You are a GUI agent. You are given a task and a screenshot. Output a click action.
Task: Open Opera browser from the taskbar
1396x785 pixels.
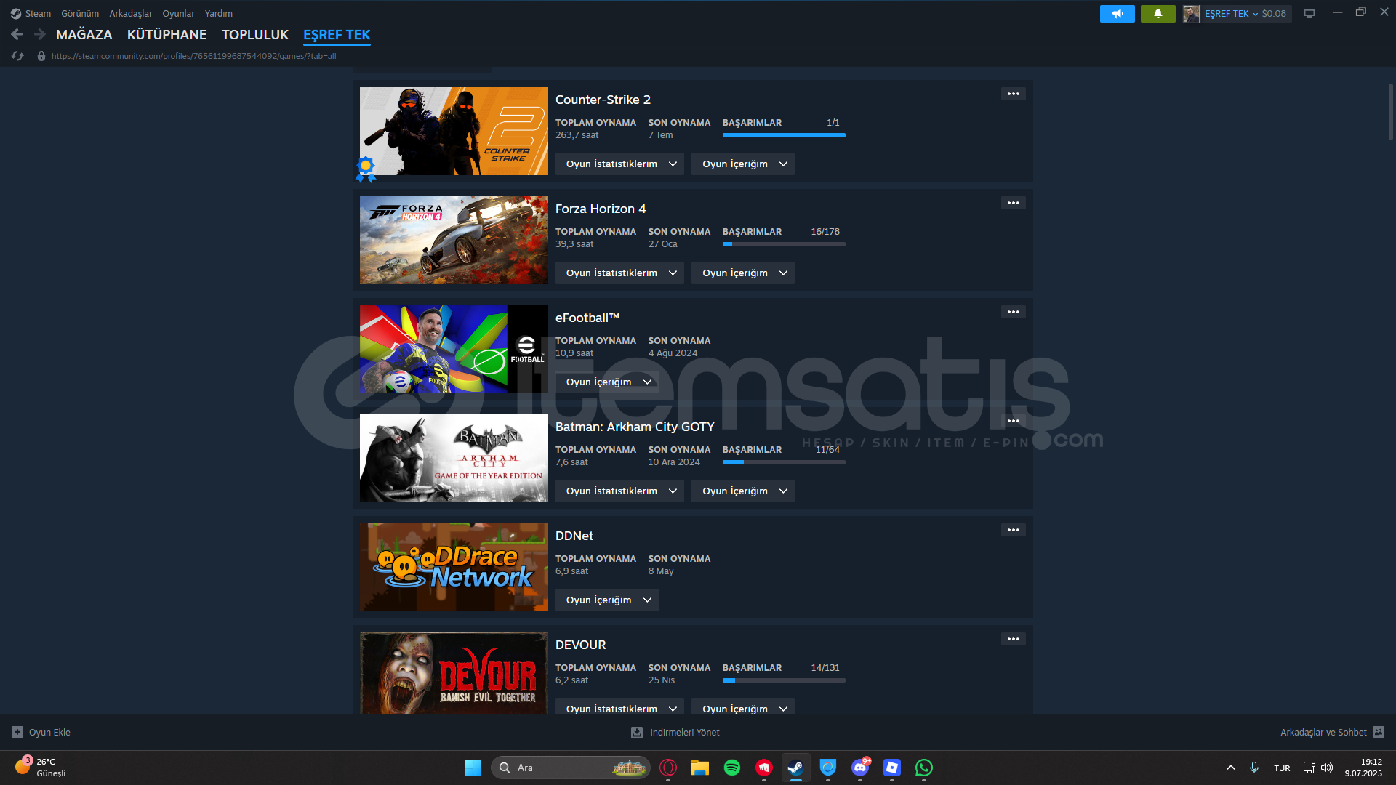tap(668, 768)
